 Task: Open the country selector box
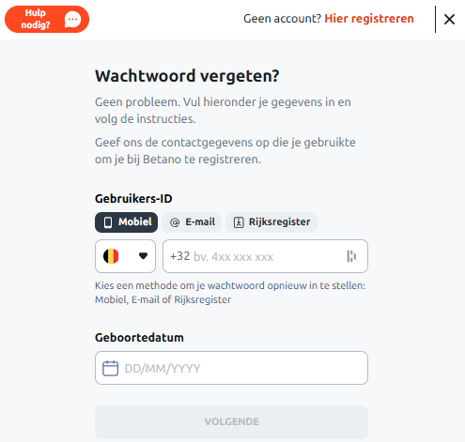125,256
